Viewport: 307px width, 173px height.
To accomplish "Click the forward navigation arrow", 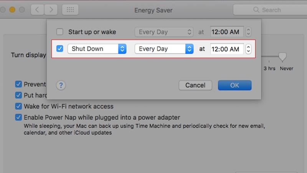I will click(51, 10).
